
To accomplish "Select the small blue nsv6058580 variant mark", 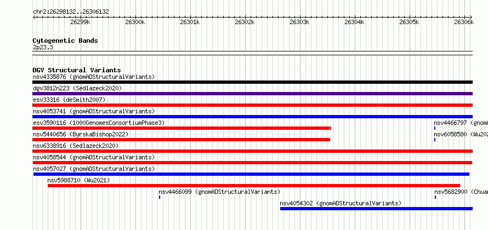I will click(435, 140).
